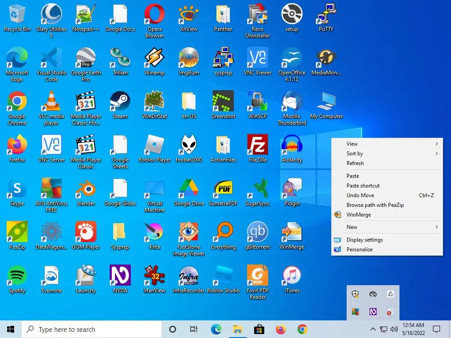451x338 pixels.
Task: Select the IrfanView desktop icon
Action: coord(155,279)
